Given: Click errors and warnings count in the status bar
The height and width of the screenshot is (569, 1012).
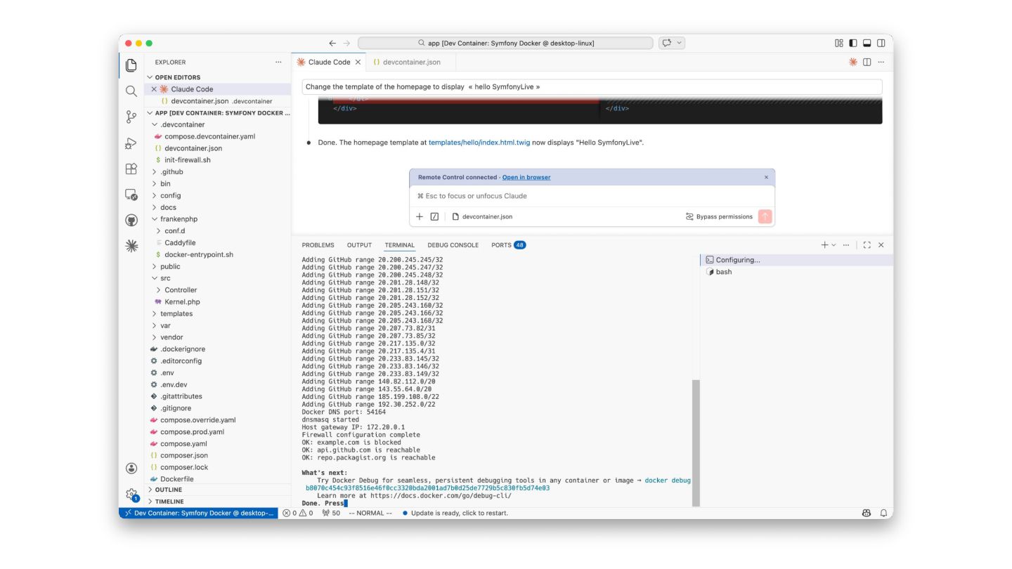Looking at the screenshot, I should tap(298, 513).
